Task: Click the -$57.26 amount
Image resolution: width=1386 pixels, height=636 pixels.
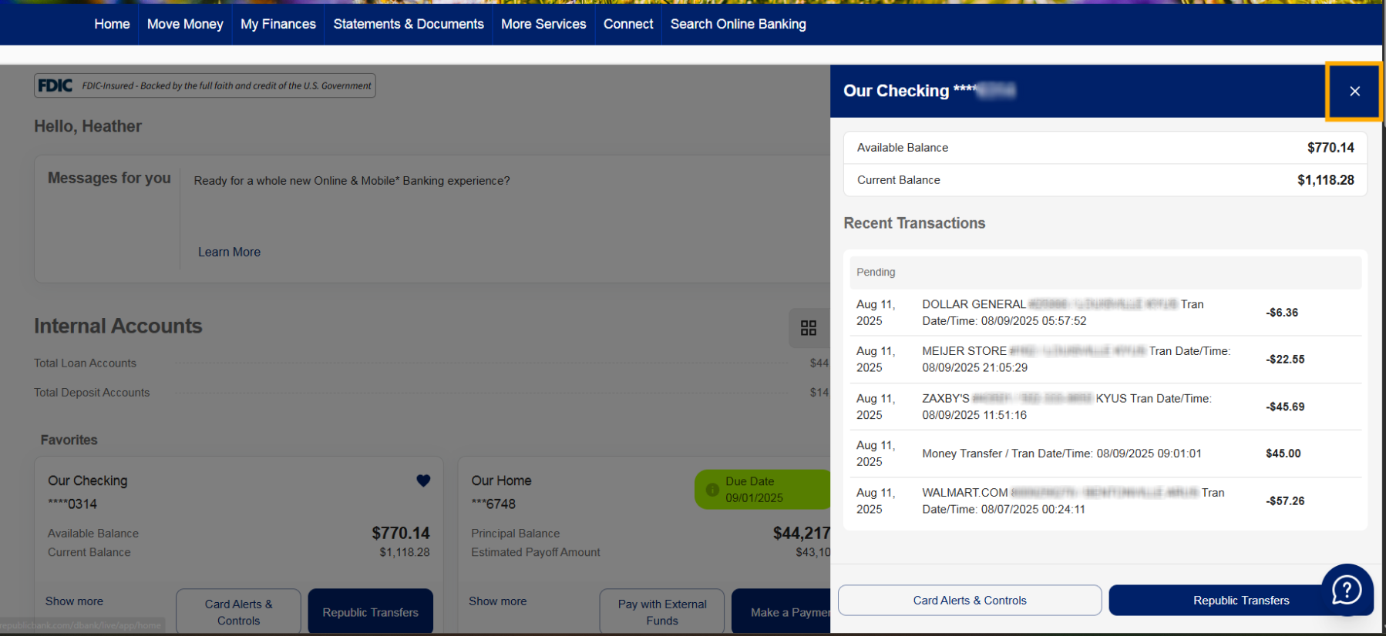Action: point(1285,501)
